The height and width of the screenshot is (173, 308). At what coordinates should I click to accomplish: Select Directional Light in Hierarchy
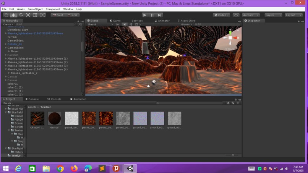pos(18,30)
